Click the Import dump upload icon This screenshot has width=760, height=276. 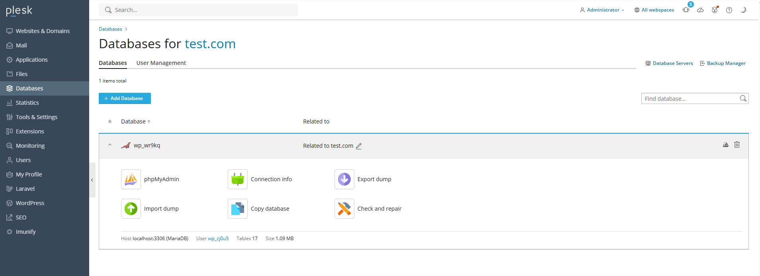click(x=131, y=209)
